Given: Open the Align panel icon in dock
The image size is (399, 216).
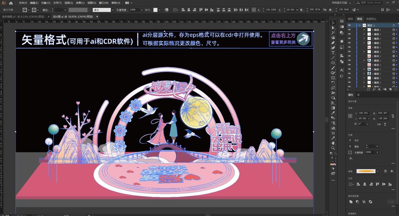Looking at the screenshot, I should pos(342,56).
